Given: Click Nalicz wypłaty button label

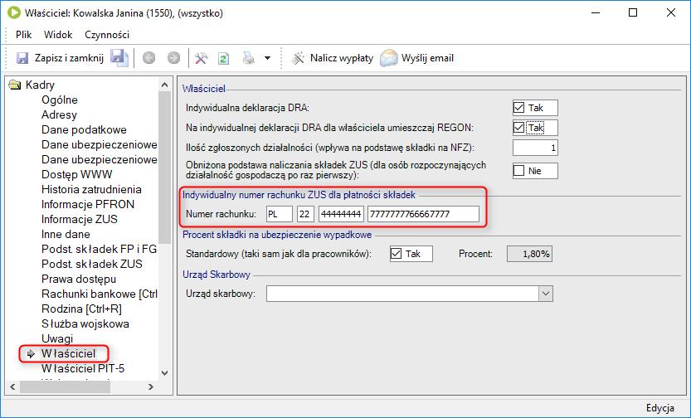Looking at the screenshot, I should pyautogui.click(x=342, y=58).
